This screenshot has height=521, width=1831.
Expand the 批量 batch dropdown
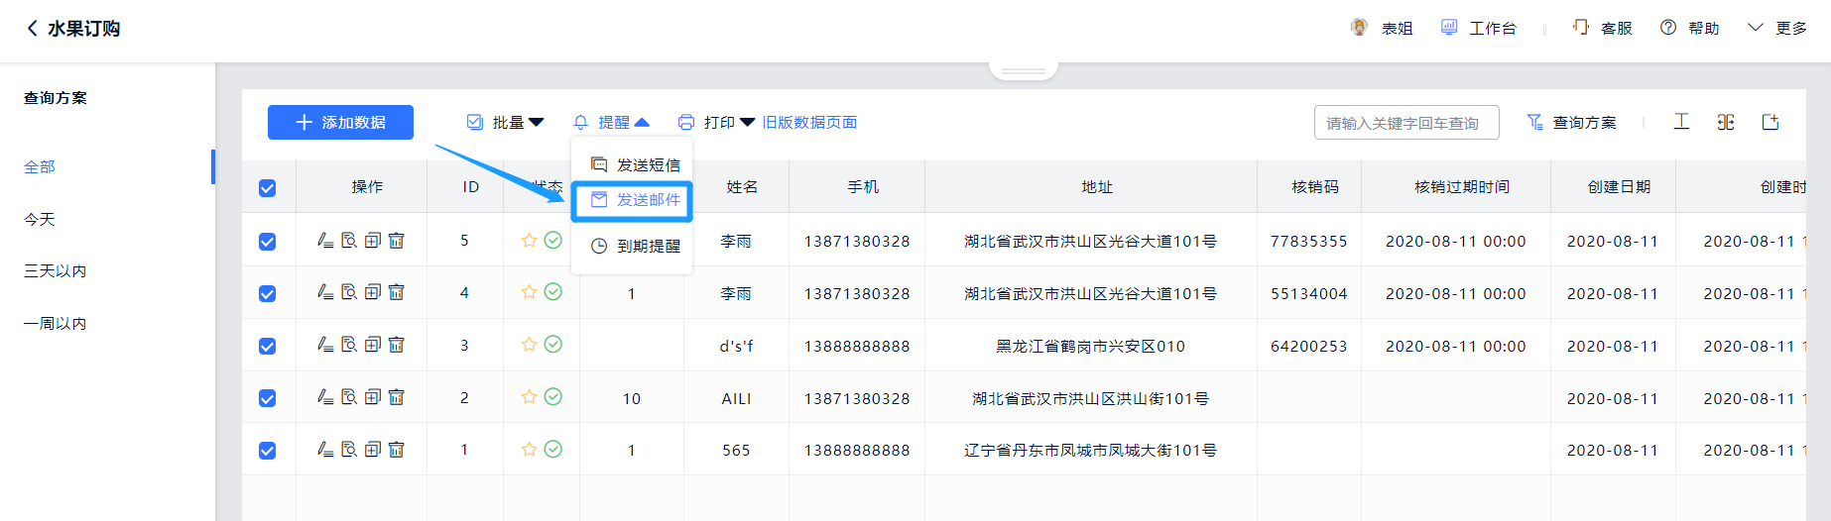click(x=506, y=123)
